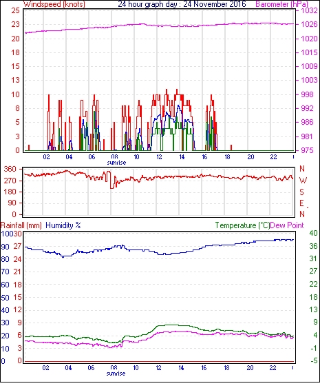Viewport: 320px width, 388px height.
Task: Click the Humidity % legend label
Action: point(63,225)
